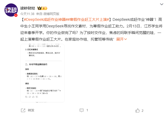165x115 pixels.
Task: Open the 读秒财经 profile avatar
Action: [11, 10]
